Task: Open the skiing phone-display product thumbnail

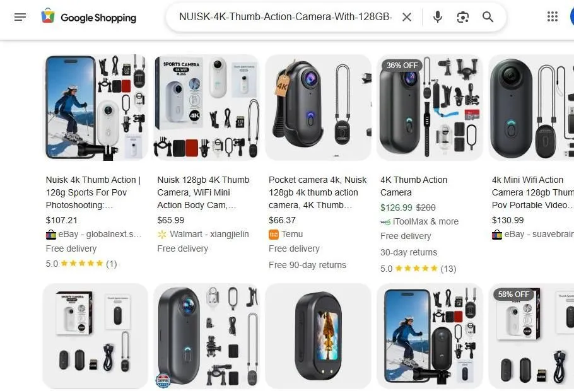Action: click(x=95, y=107)
